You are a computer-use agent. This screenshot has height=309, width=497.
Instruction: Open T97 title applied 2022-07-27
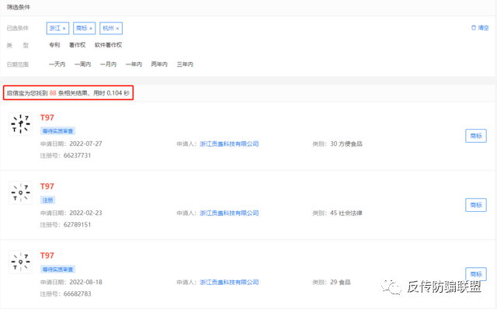coord(47,117)
